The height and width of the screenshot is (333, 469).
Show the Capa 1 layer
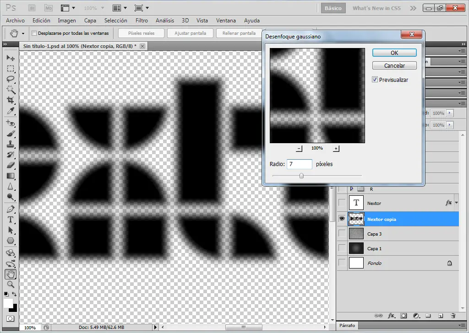tap(341, 248)
